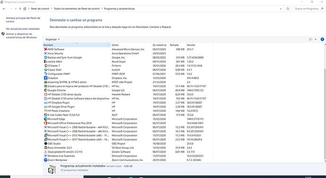Image resolution: width=326 pixels, height=178 pixels.
Task: Click the Kovid Goyal editor cell
Action: [119, 62]
